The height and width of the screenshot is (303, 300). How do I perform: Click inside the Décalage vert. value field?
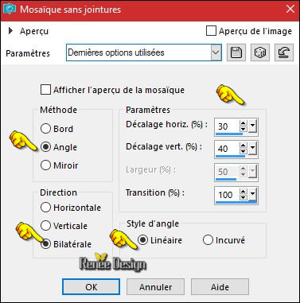pyautogui.click(x=228, y=149)
